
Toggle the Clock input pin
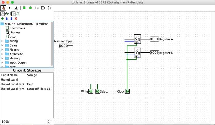coord(127,91)
